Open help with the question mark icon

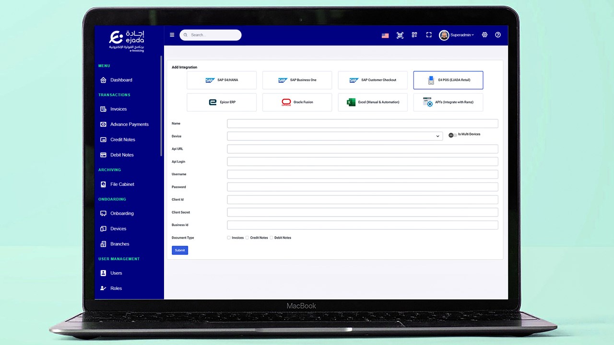pyautogui.click(x=498, y=34)
